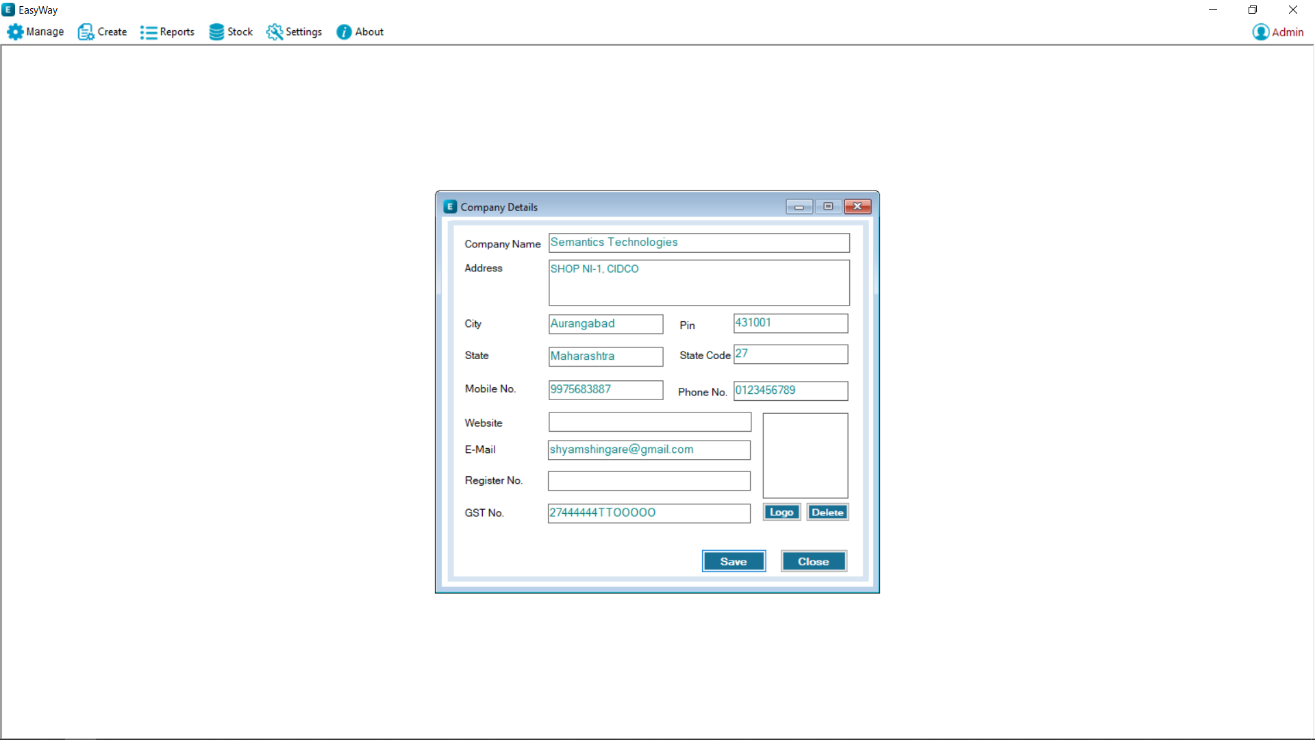Click the Reports list icon

point(148,32)
